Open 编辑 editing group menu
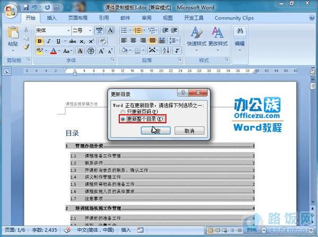The width and height of the screenshot is (318, 237). (240, 39)
